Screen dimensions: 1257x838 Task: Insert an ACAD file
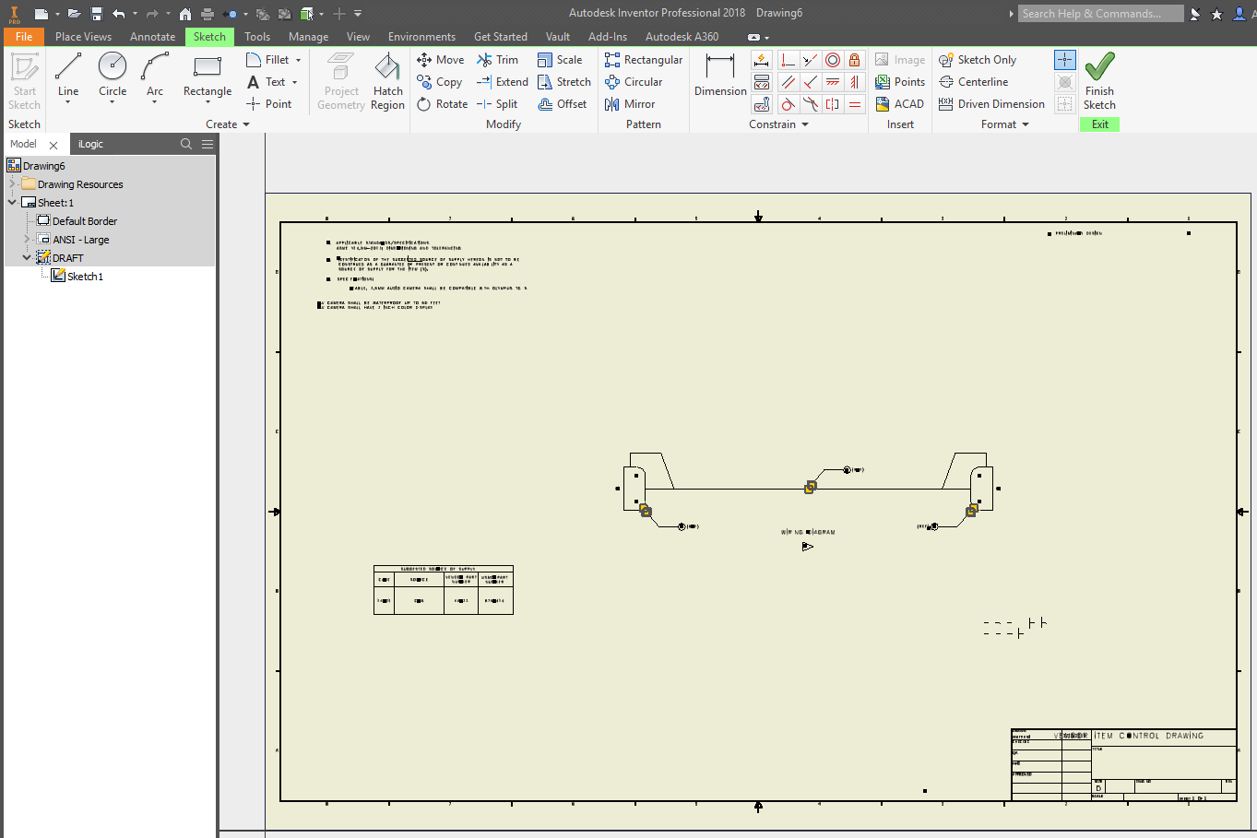pos(899,104)
